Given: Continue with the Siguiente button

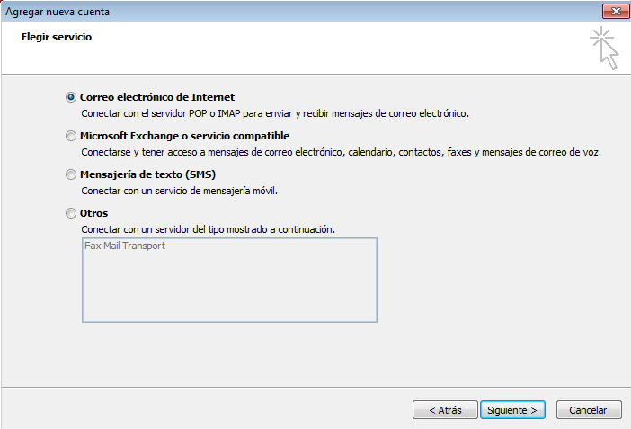Looking at the screenshot, I should (512, 410).
